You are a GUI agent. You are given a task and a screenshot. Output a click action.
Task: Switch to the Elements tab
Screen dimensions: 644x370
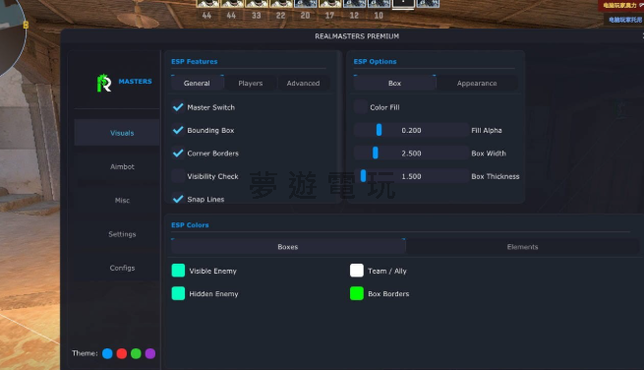[522, 247]
